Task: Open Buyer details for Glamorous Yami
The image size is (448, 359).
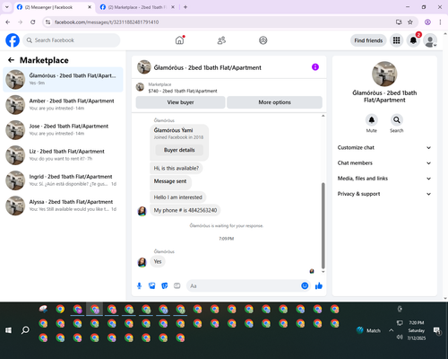Action: pos(179,150)
